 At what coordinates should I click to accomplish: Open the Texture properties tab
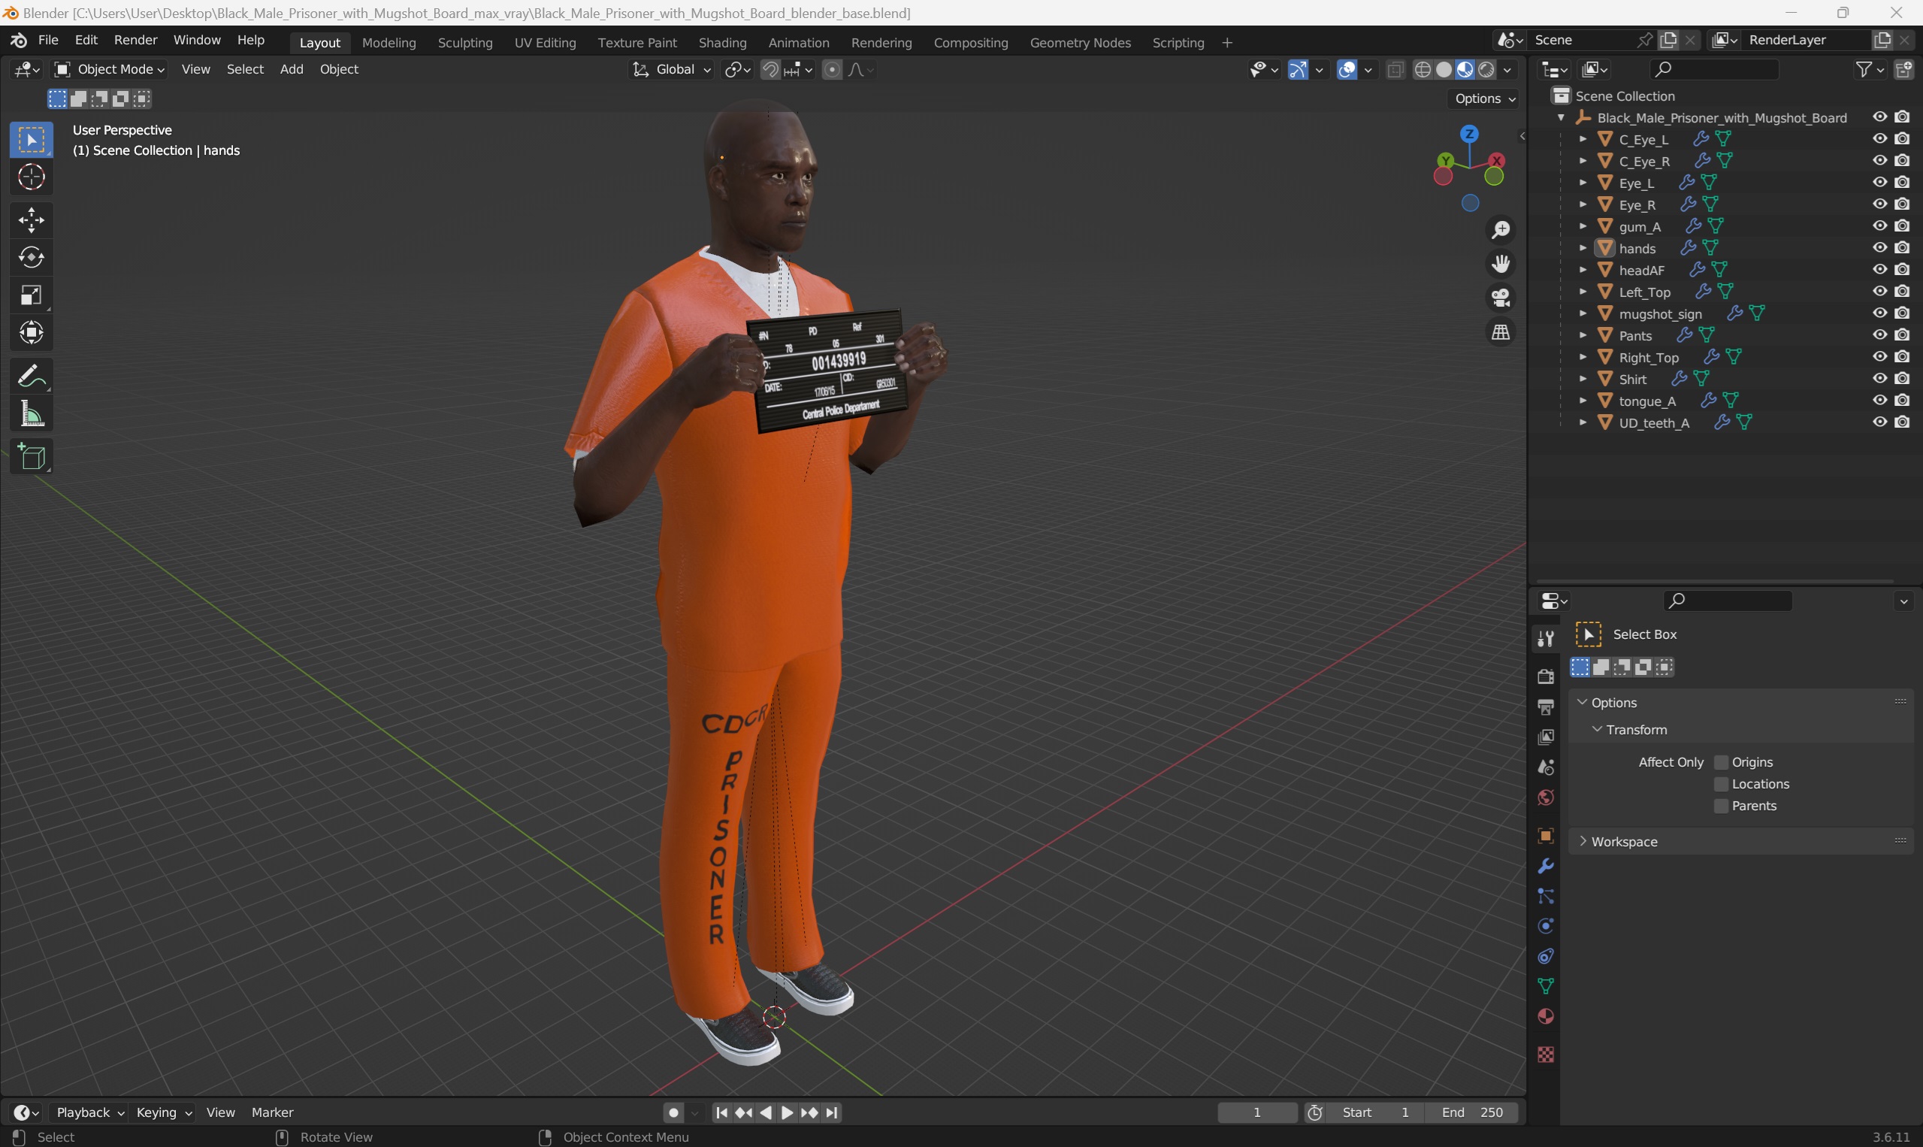pyautogui.click(x=1545, y=1055)
